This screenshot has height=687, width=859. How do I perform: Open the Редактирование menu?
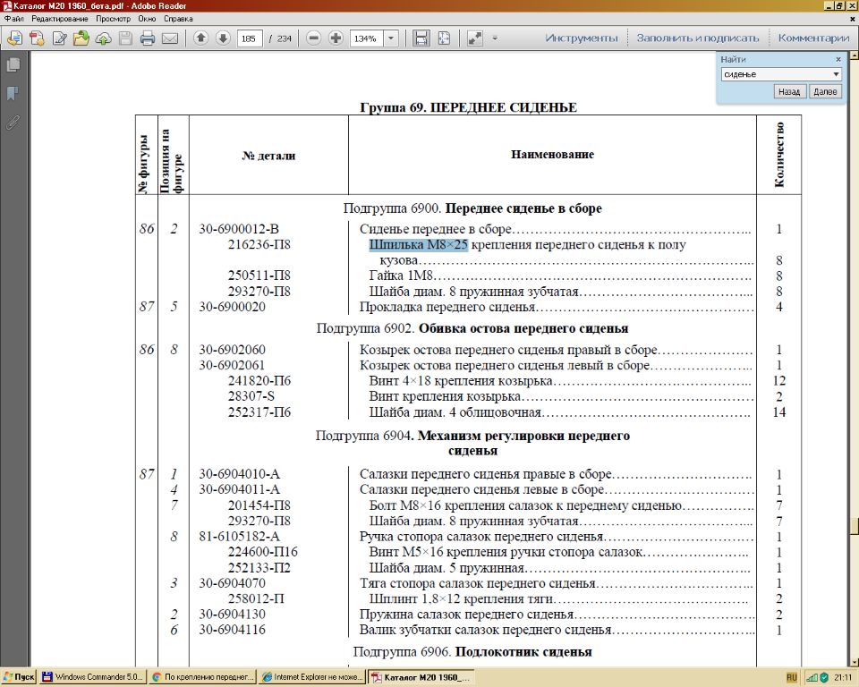tap(60, 19)
